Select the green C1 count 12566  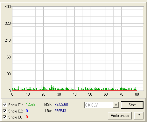(31, 105)
